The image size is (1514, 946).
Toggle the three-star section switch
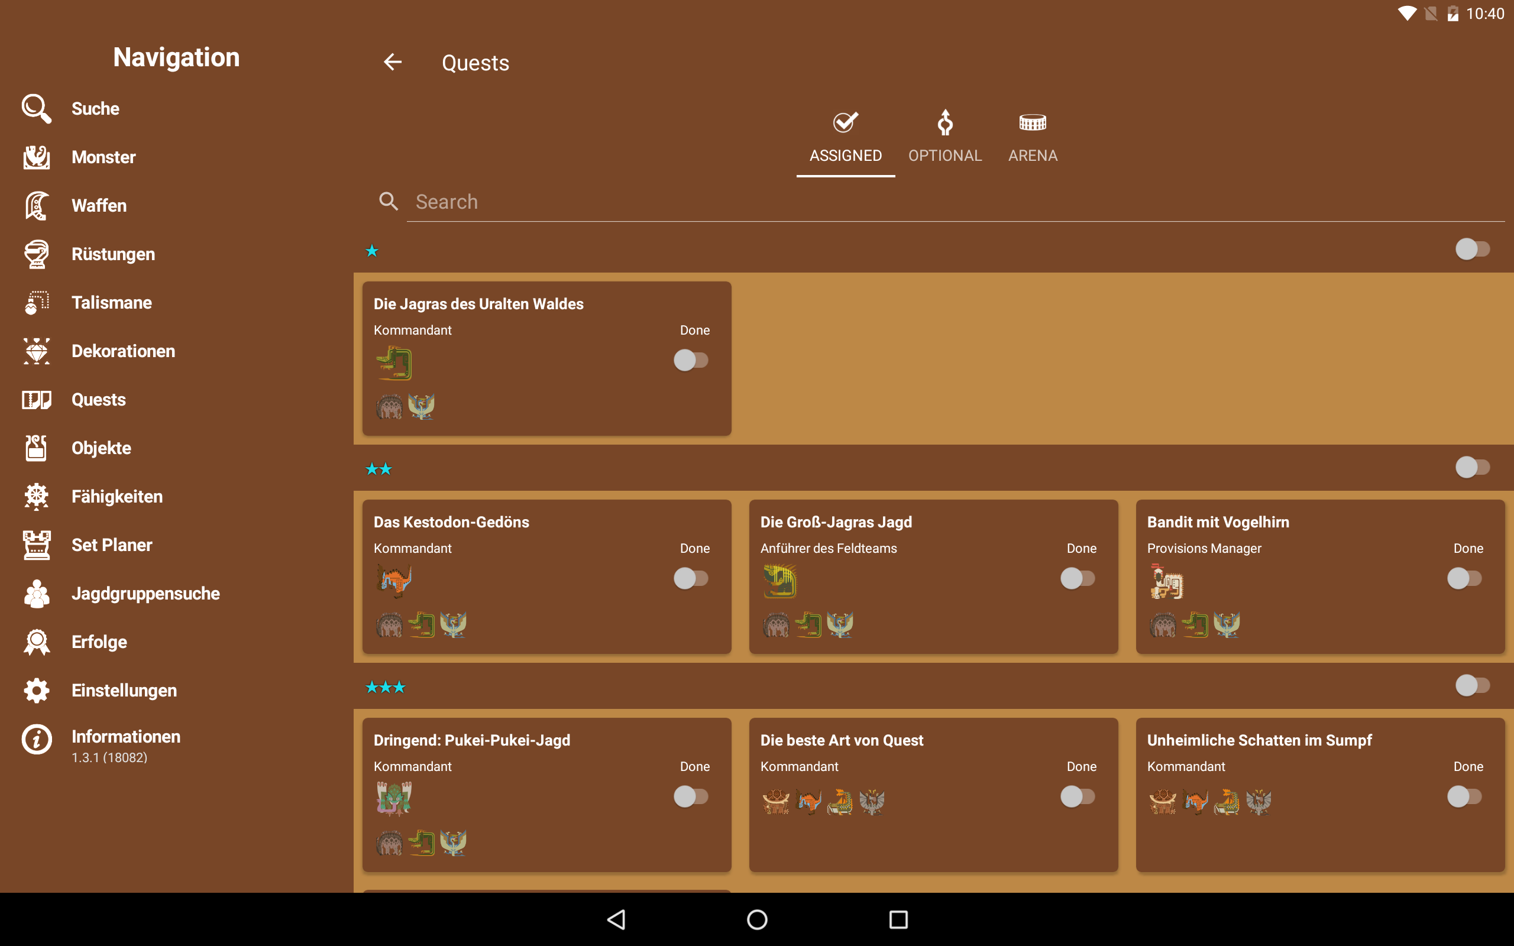tap(1472, 685)
